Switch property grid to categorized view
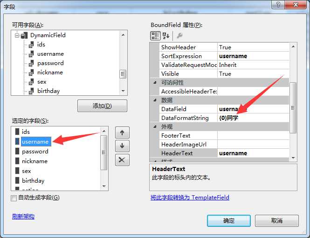Image resolution: width=310 pixels, height=238 pixels. coord(155,36)
